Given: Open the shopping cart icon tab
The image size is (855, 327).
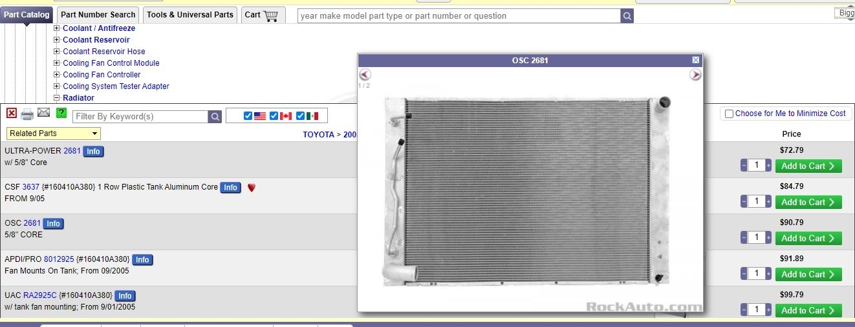Looking at the screenshot, I should [x=271, y=15].
